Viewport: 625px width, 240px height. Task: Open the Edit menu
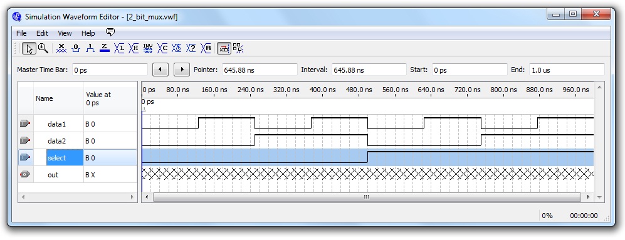[42, 33]
